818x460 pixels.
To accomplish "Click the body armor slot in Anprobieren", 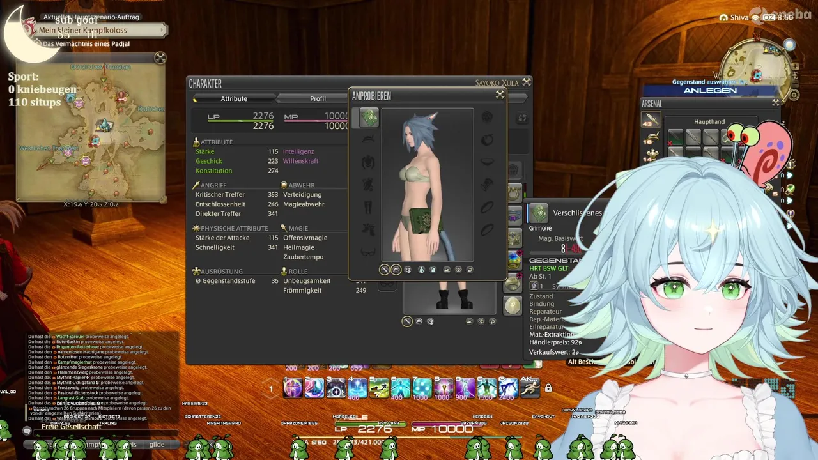I will [369, 162].
